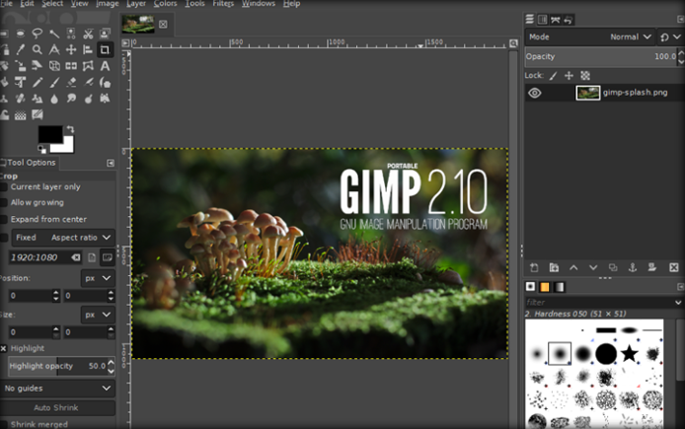This screenshot has width=685, height=429.
Task: Select the Scale tool
Action: click(x=20, y=66)
